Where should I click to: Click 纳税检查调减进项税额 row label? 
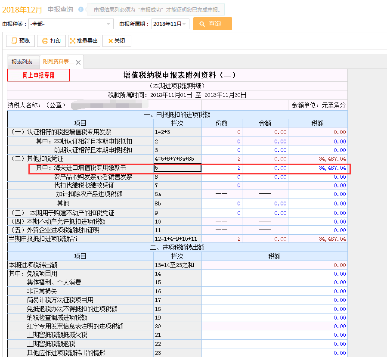pyautogui.click(x=57, y=317)
